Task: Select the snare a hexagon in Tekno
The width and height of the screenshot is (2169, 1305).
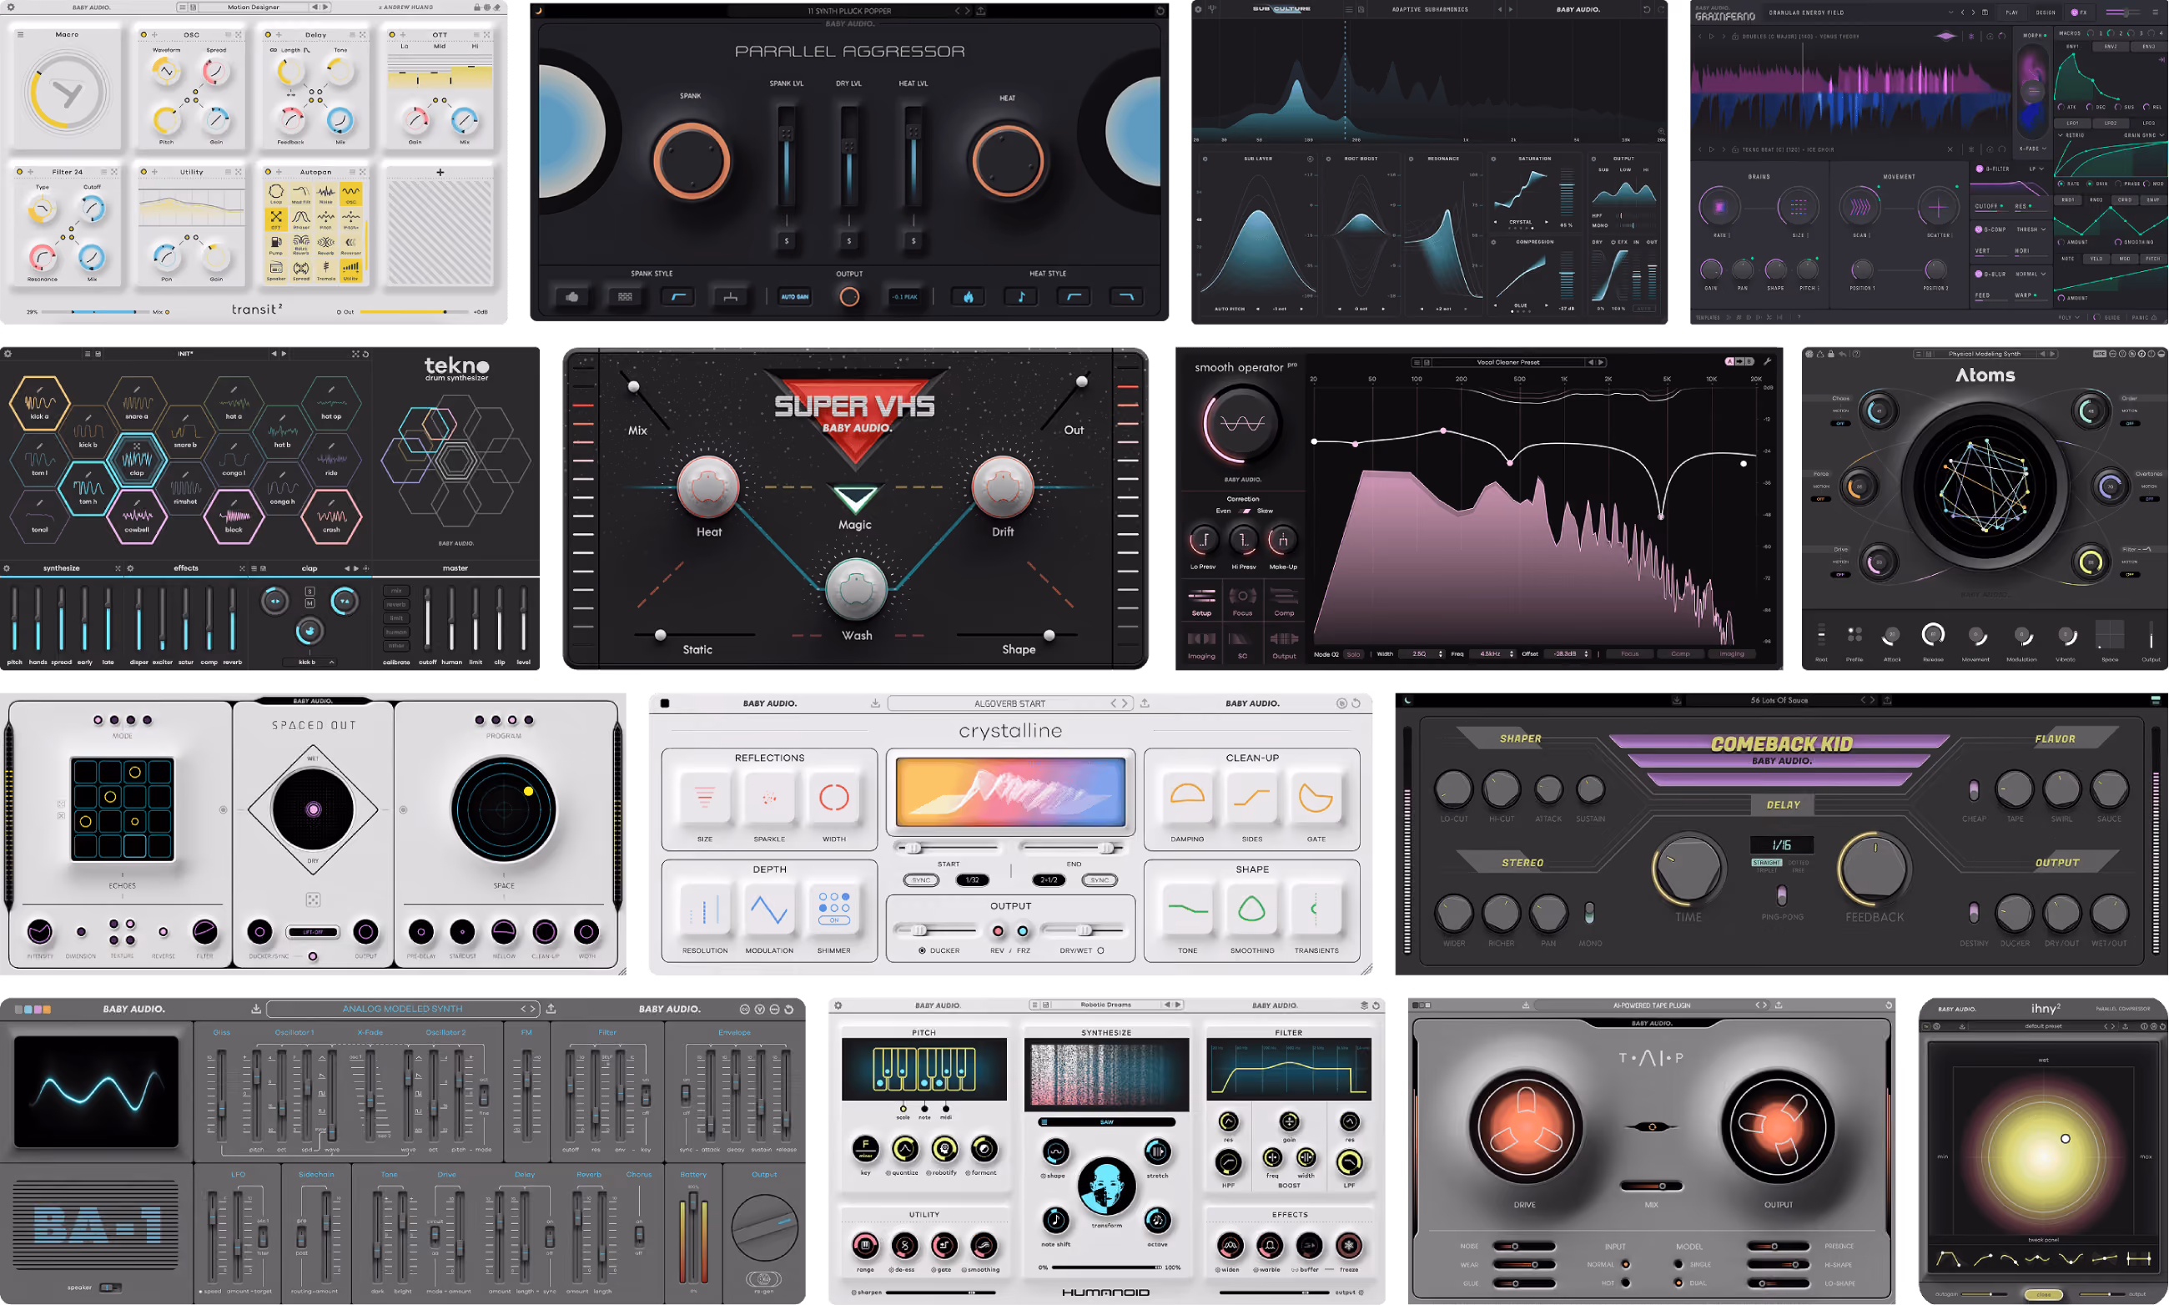Action: (137, 403)
